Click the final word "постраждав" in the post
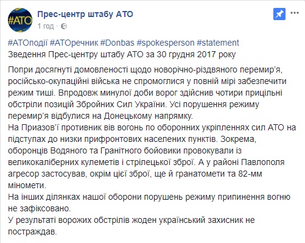This screenshot has height=243, width=305. [x=31, y=231]
